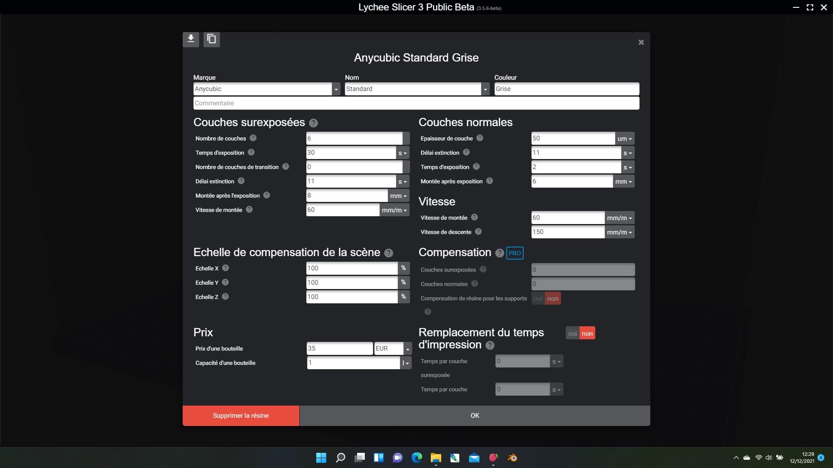Click the duplicate resin profile icon
The height and width of the screenshot is (468, 833).
click(212, 39)
